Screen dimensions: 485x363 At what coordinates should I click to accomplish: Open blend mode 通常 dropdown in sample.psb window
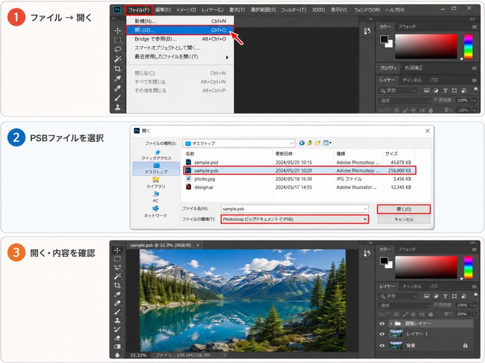(404, 305)
